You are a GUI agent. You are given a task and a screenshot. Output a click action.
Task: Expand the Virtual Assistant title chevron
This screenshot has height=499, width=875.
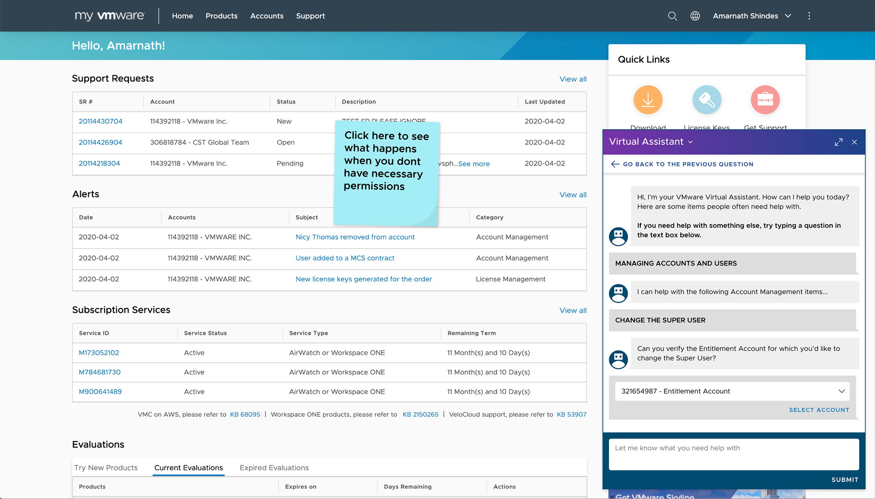(690, 142)
